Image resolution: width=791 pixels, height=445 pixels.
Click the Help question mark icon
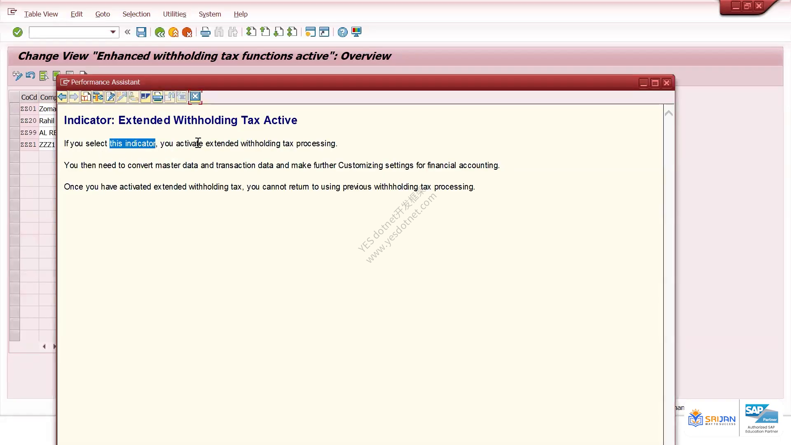342,32
